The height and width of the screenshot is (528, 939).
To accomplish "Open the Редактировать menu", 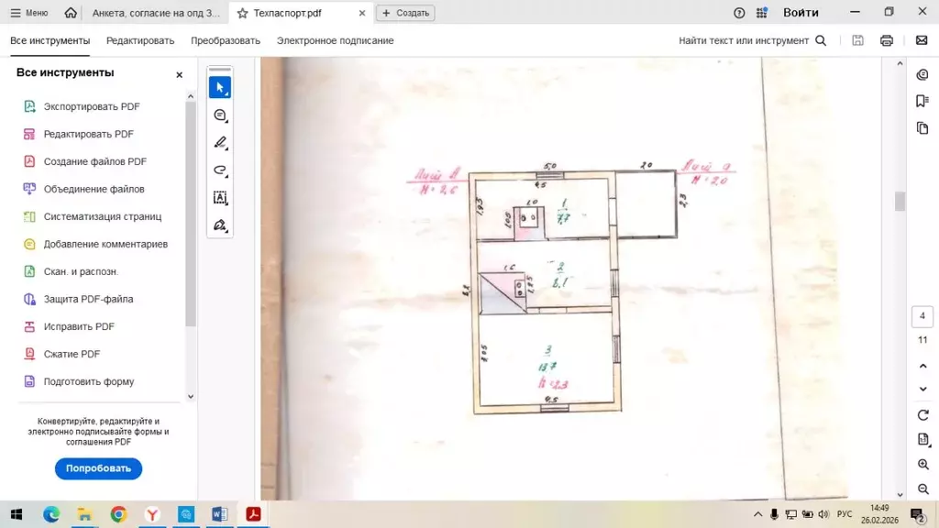I will pyautogui.click(x=140, y=40).
